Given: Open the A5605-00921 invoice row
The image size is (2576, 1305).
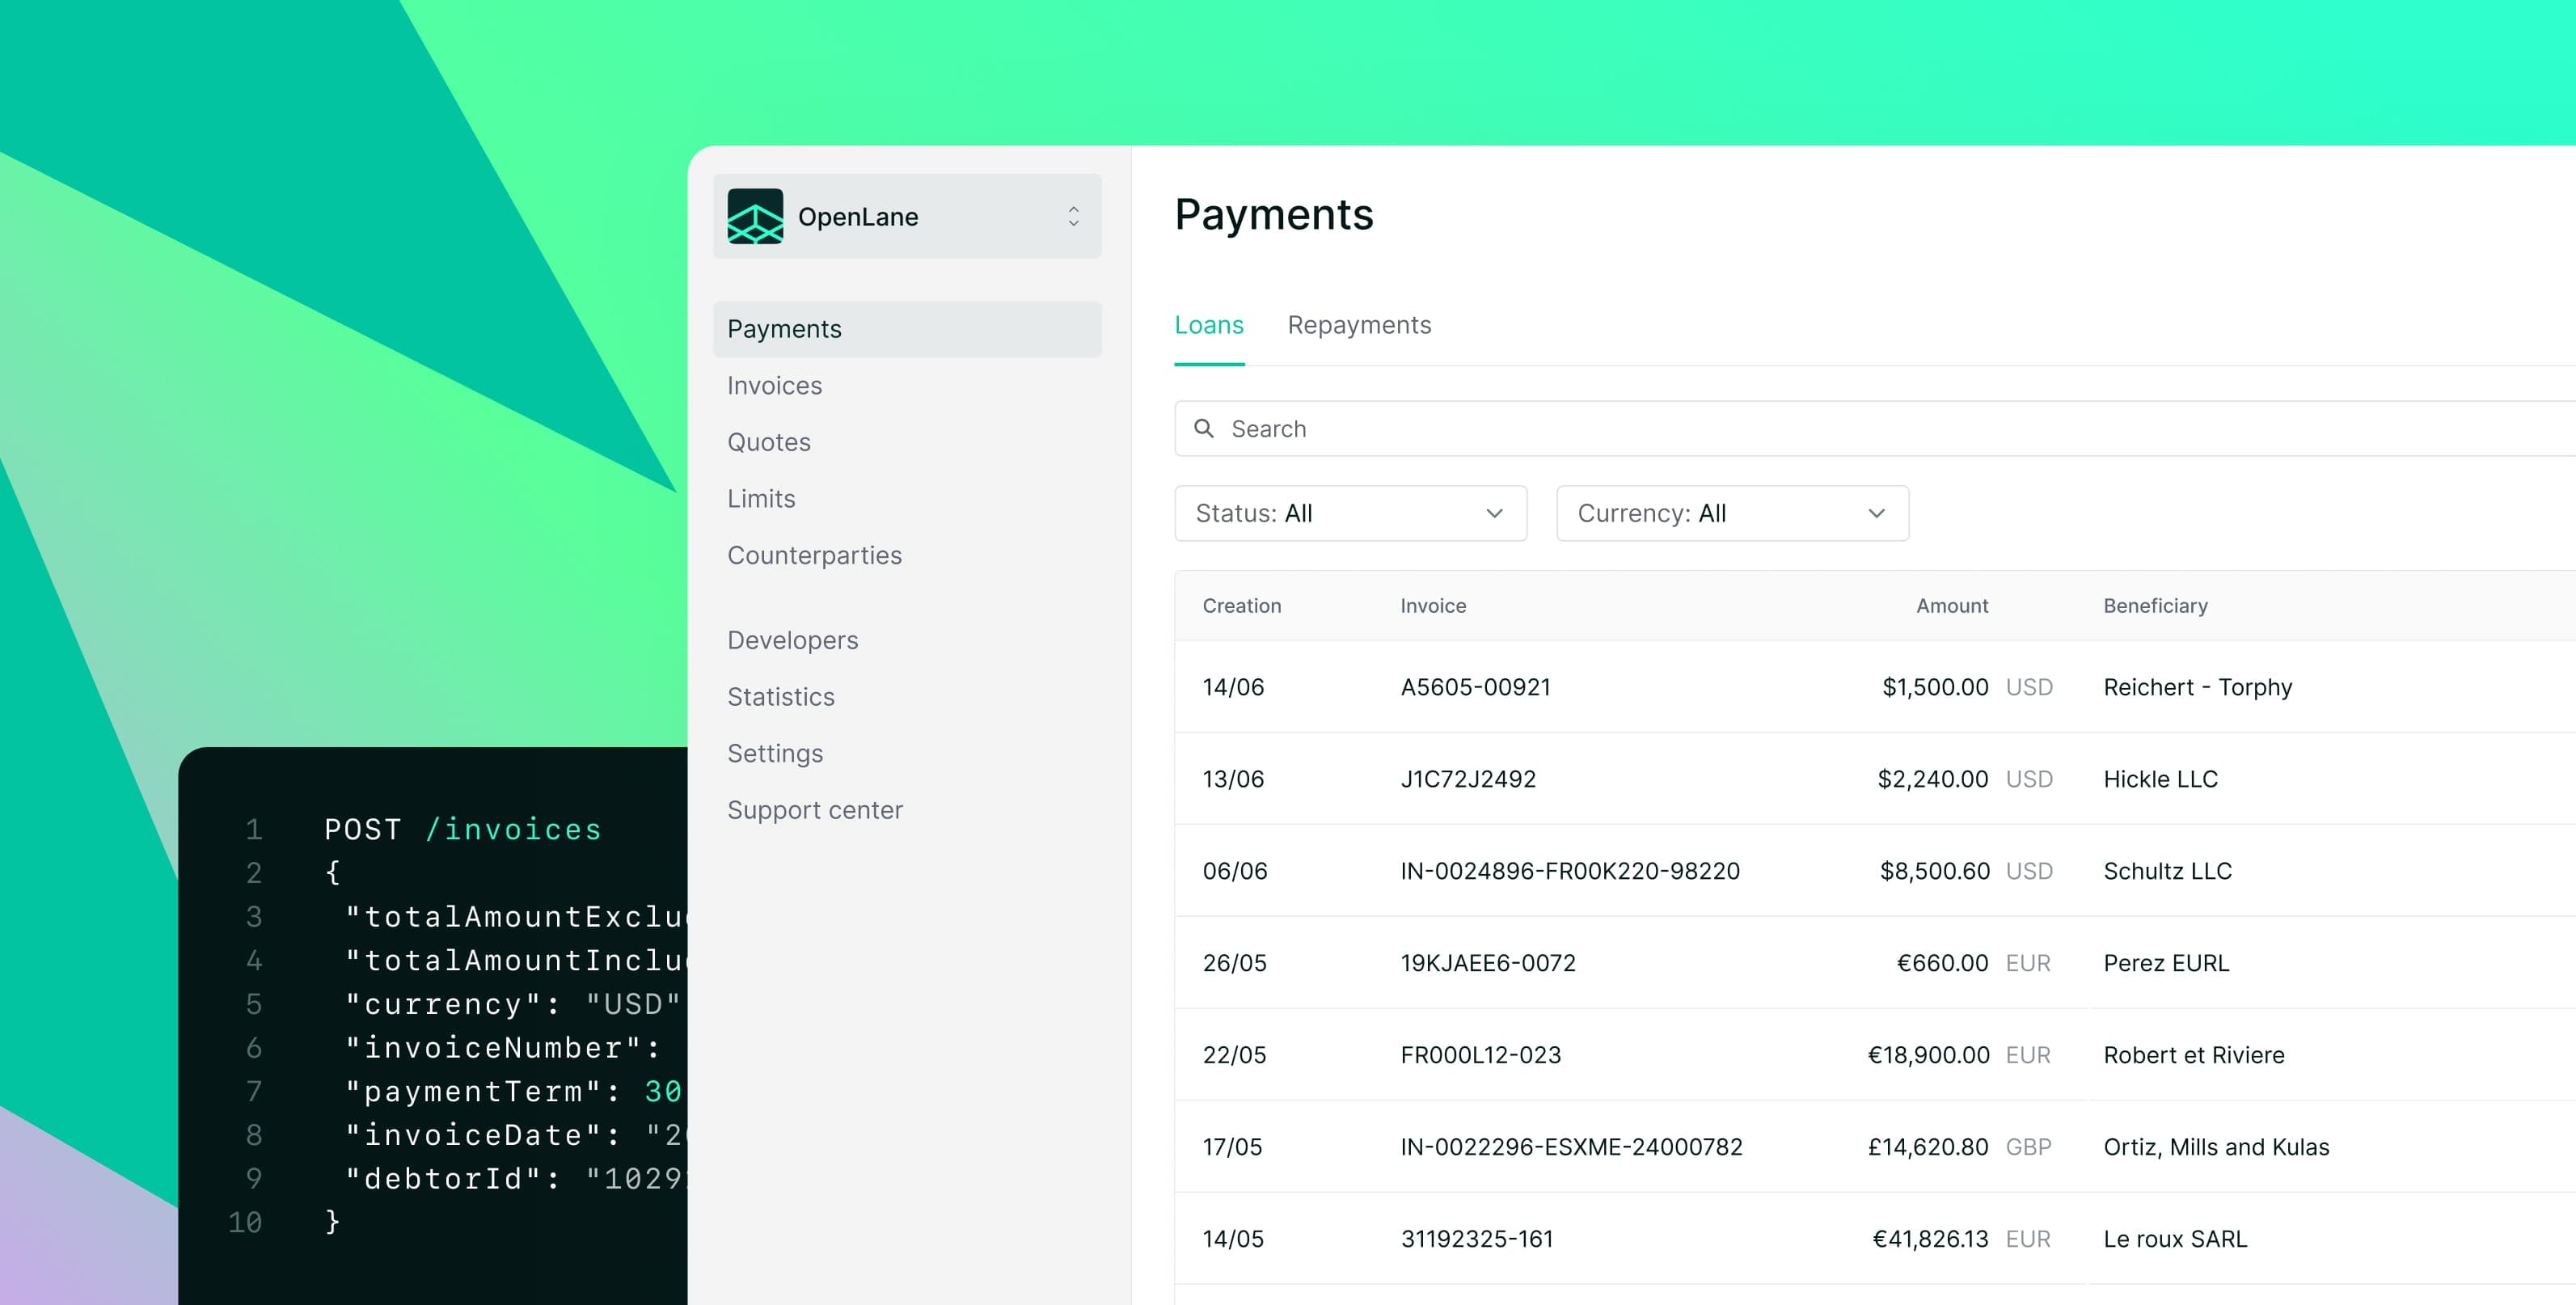Looking at the screenshot, I should coord(1475,687).
